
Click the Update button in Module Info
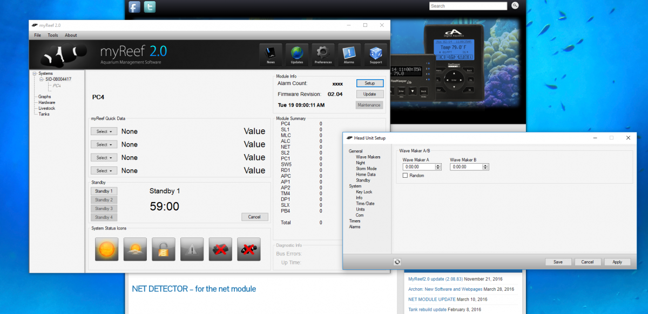click(x=369, y=94)
